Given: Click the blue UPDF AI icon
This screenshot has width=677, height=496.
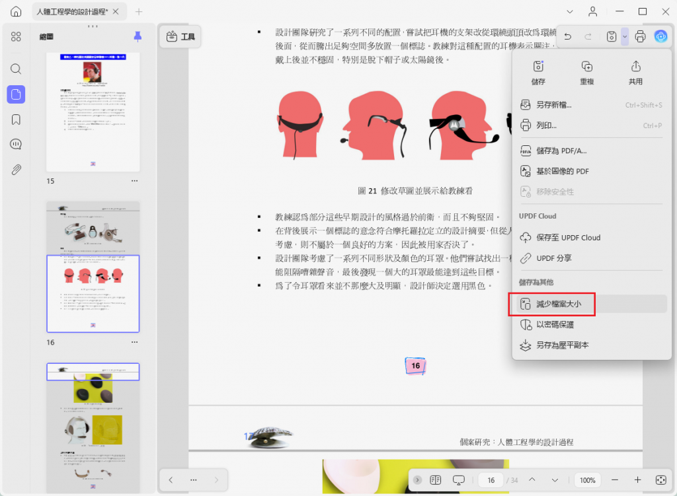Looking at the screenshot, I should point(660,36).
